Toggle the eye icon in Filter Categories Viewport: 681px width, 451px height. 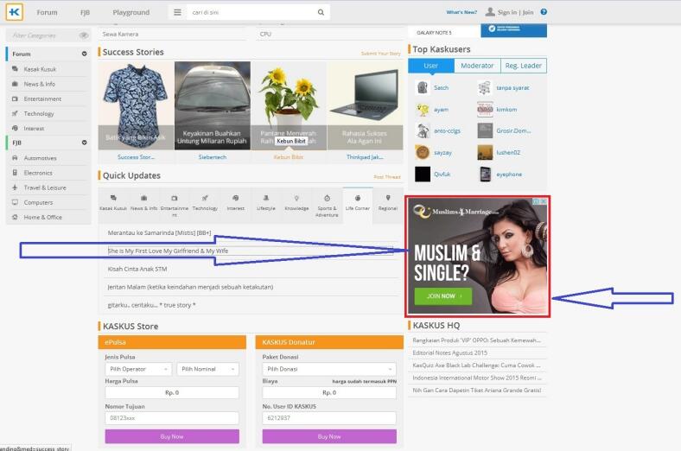tap(83, 35)
